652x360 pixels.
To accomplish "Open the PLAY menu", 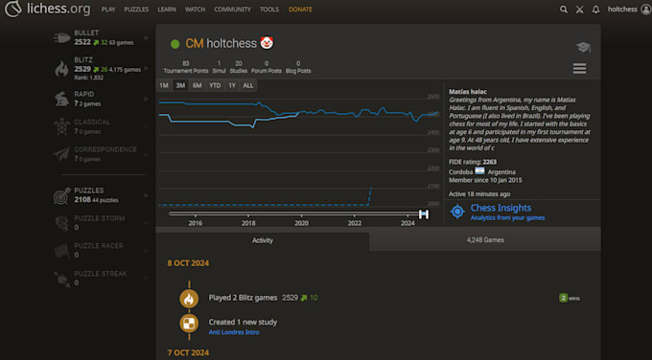I will (x=108, y=10).
